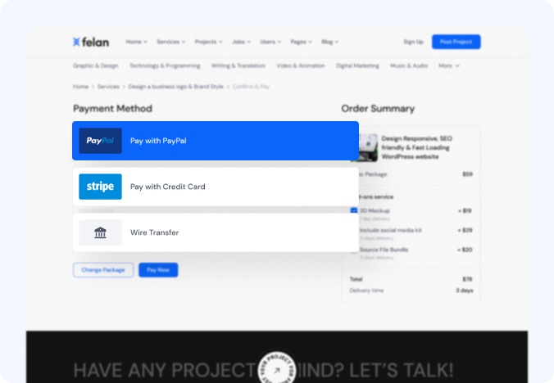Click the 'Delivery time' label
Viewport: 554px width, 383px height.
[366, 291]
